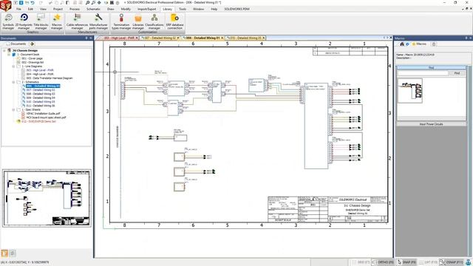Viewport: 473px width, 266px height.
Task: Open the Libraries manager
Action: pos(138,21)
